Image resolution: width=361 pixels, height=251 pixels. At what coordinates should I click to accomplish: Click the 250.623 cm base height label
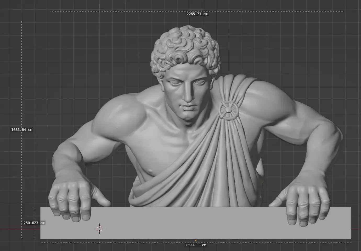tap(34, 223)
